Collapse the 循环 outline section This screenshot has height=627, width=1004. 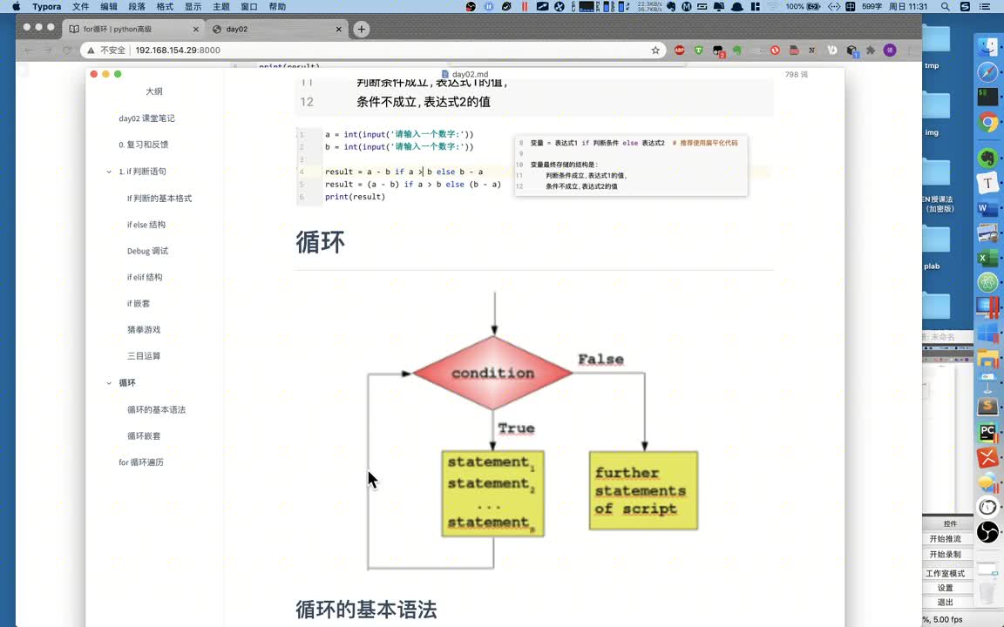pyautogui.click(x=109, y=382)
